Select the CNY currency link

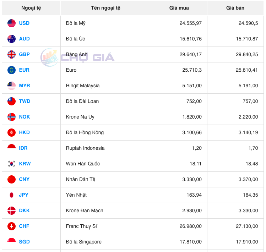click(x=24, y=179)
